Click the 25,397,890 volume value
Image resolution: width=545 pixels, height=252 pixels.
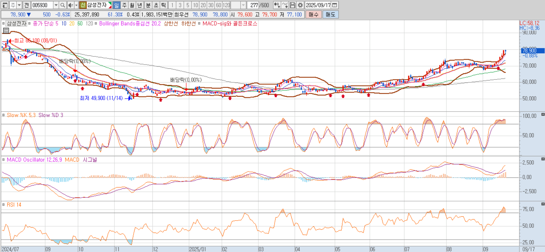point(87,15)
